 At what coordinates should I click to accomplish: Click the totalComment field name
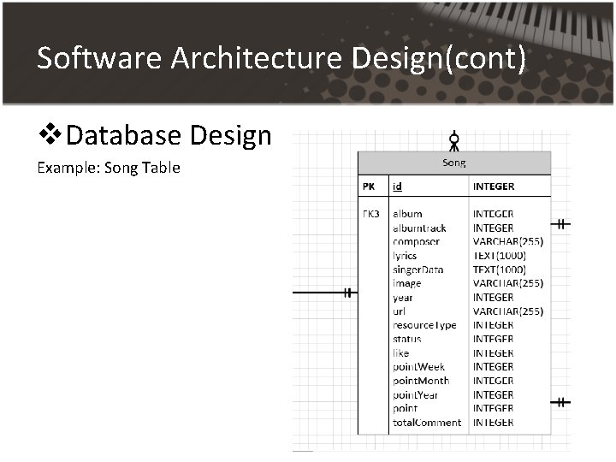pyautogui.click(x=427, y=423)
